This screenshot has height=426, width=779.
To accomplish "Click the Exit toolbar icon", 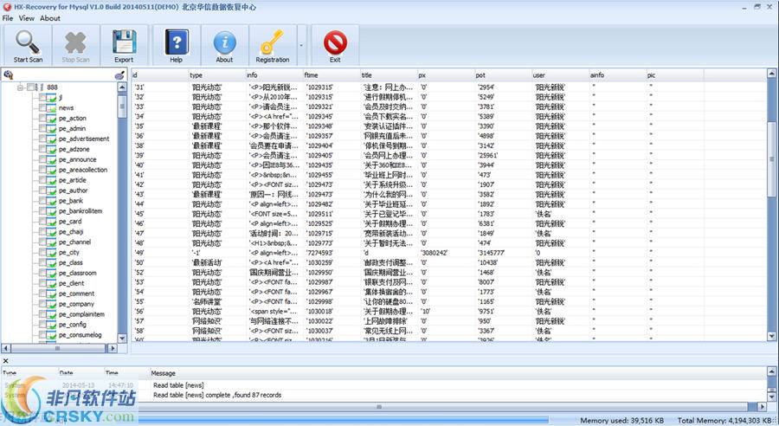I will point(335,42).
